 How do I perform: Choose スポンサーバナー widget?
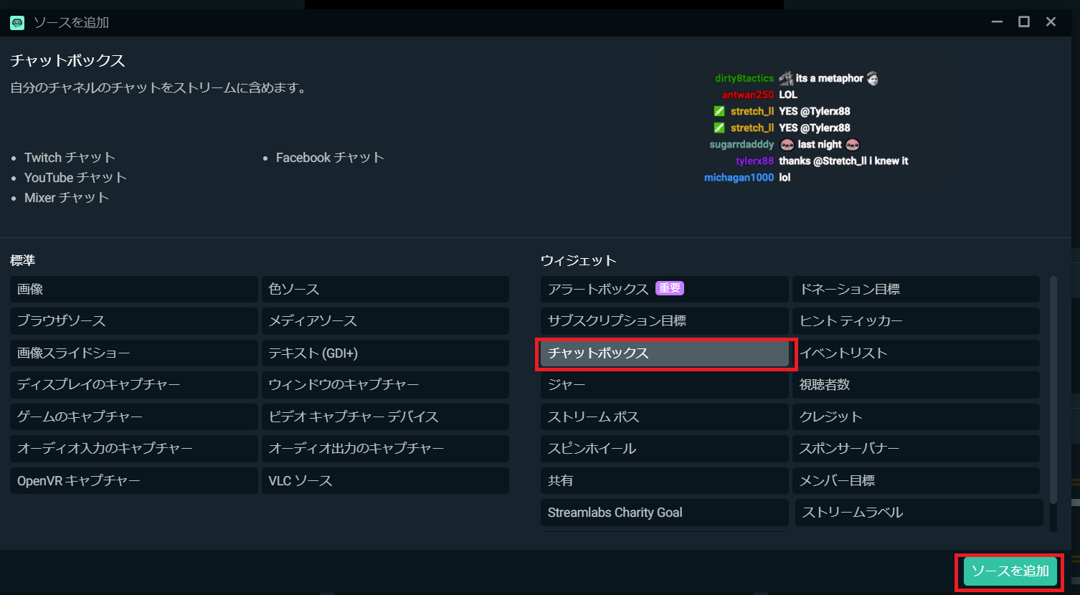(916, 449)
